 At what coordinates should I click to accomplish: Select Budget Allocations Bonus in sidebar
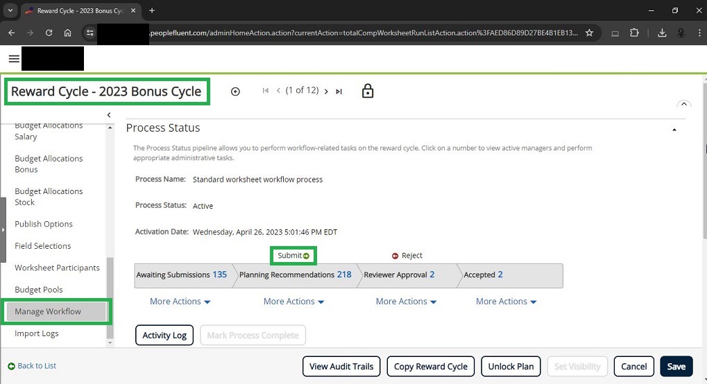pyautogui.click(x=49, y=164)
